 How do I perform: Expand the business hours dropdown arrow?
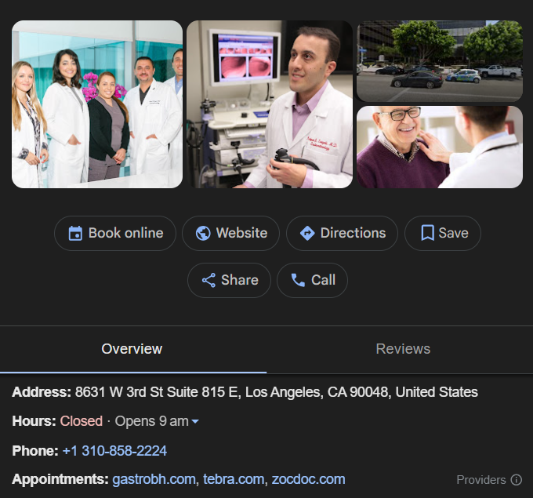(195, 422)
